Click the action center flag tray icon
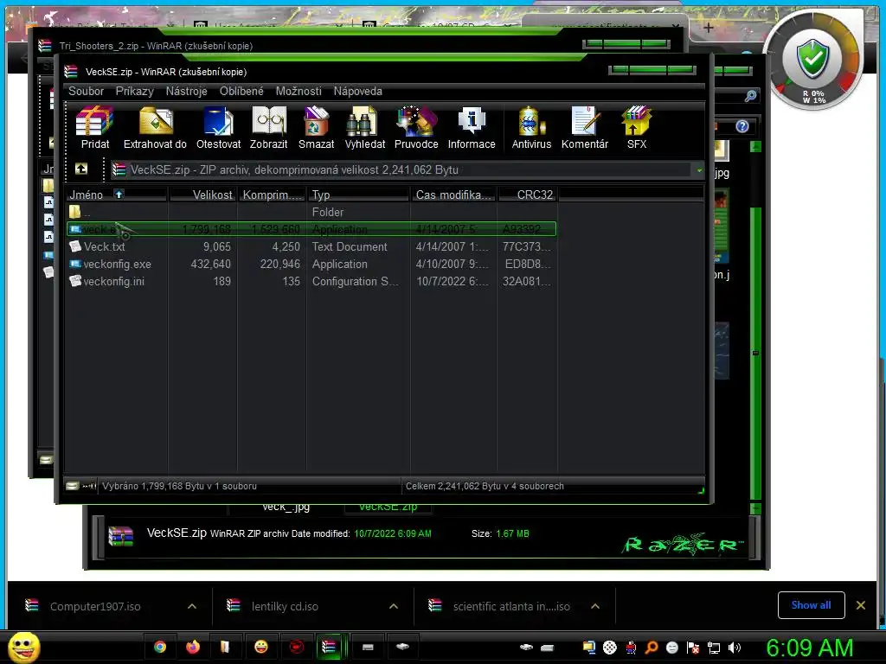This screenshot has width=886, height=664. tap(693, 648)
